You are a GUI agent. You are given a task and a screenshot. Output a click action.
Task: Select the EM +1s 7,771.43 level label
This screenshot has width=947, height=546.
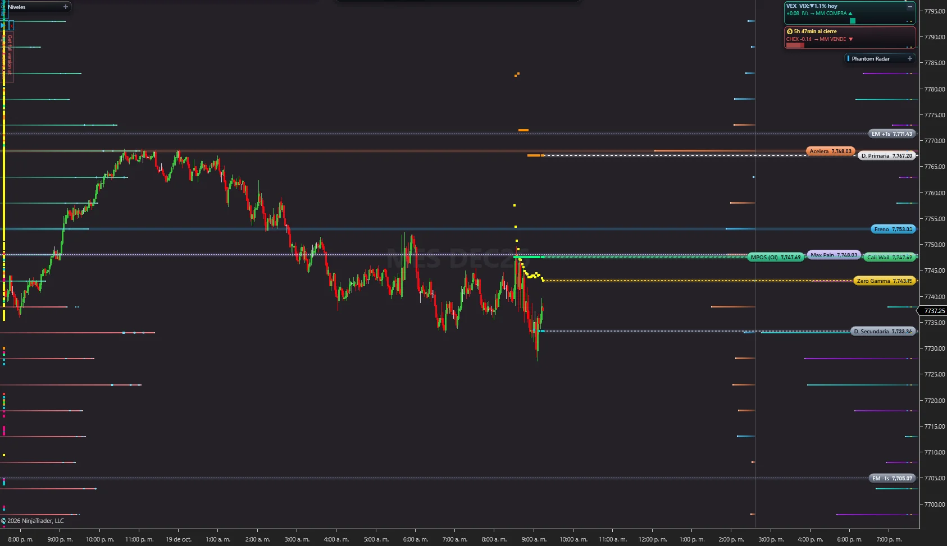[892, 134]
